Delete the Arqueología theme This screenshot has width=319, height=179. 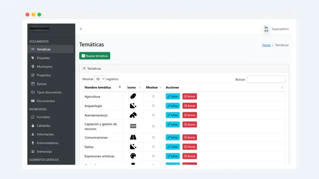(x=189, y=106)
